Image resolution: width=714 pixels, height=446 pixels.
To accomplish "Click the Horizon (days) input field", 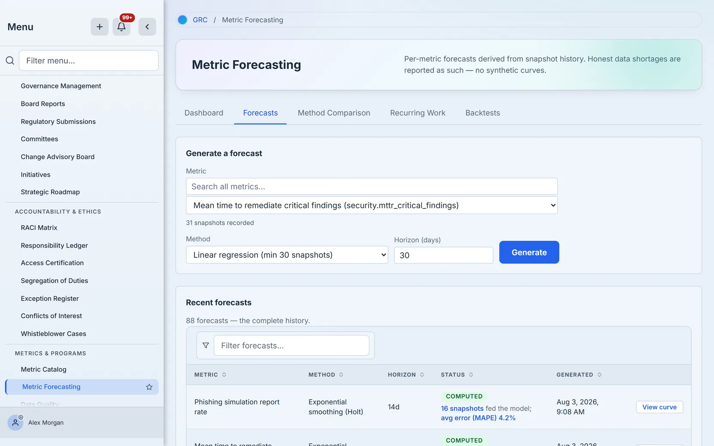I will (x=444, y=255).
